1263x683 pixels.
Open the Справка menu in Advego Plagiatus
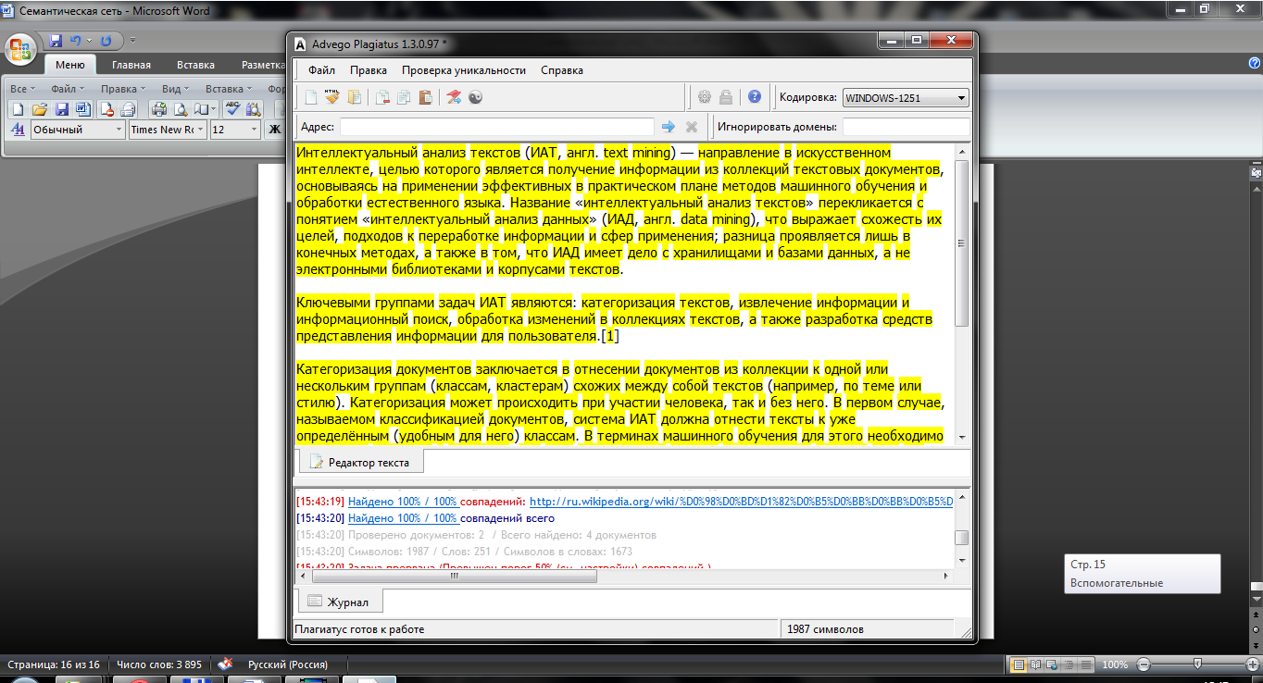tap(562, 70)
